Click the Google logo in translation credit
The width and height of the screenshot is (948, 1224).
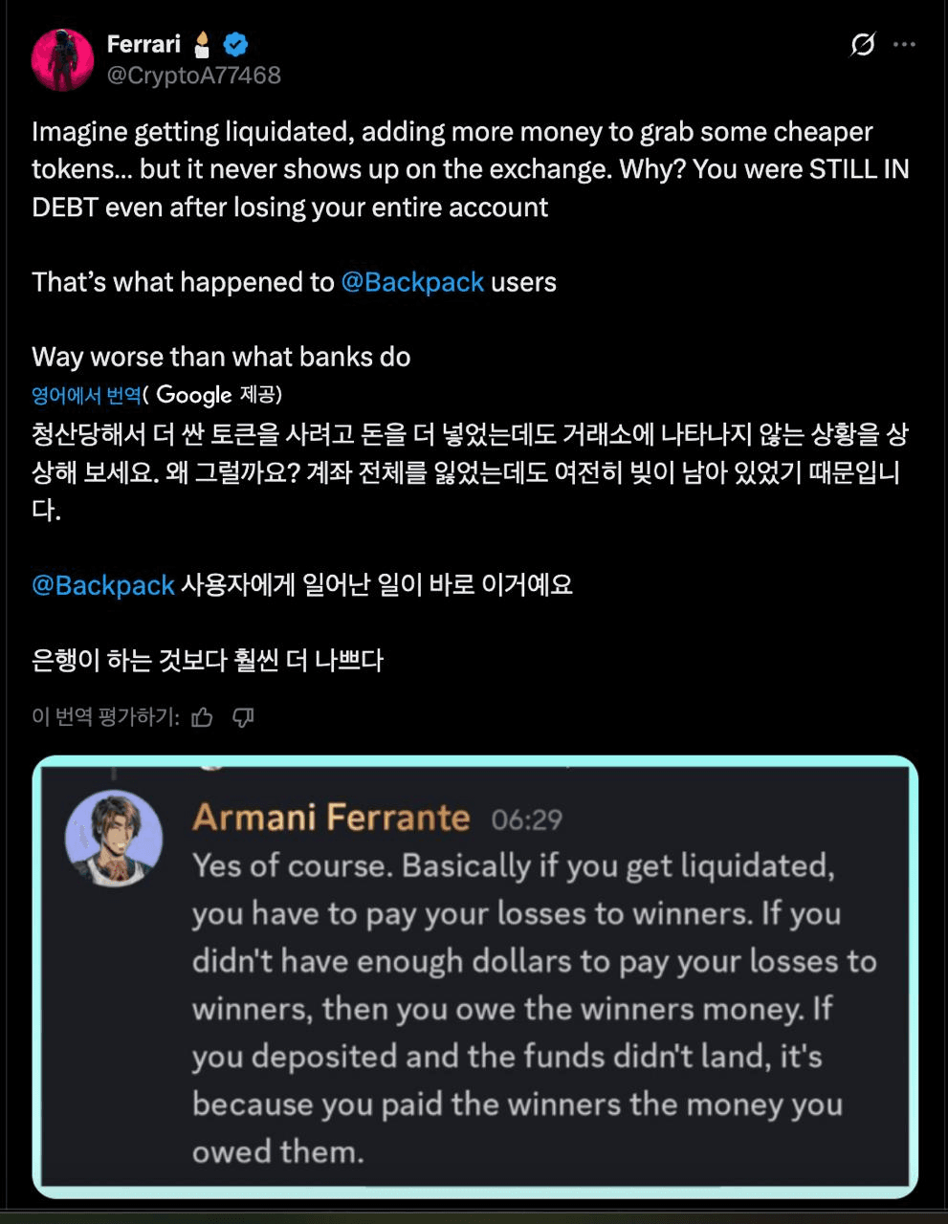click(x=194, y=395)
